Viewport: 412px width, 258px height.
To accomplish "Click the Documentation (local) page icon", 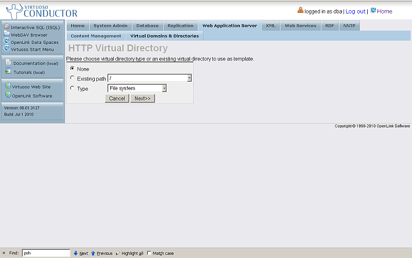I will [x=8, y=62].
